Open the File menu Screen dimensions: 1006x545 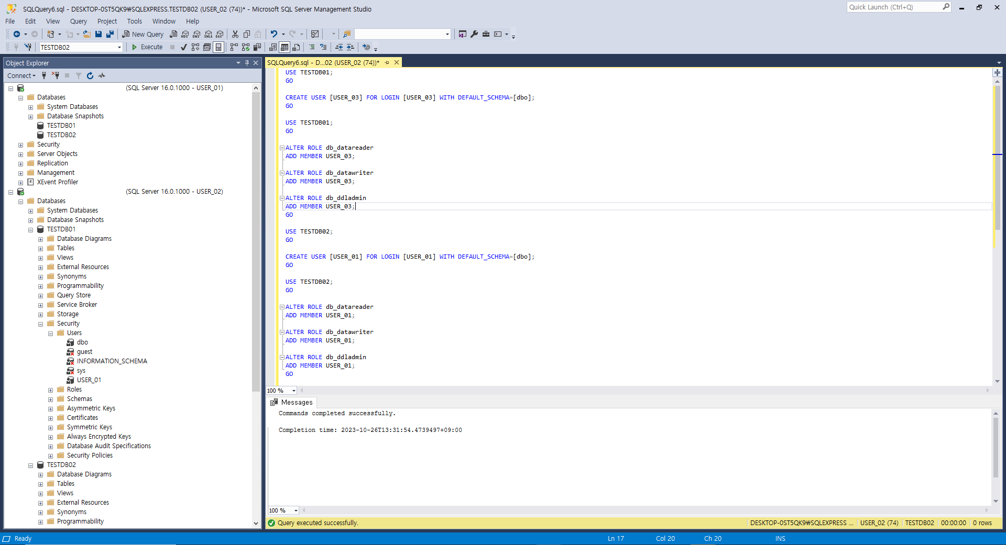10,21
